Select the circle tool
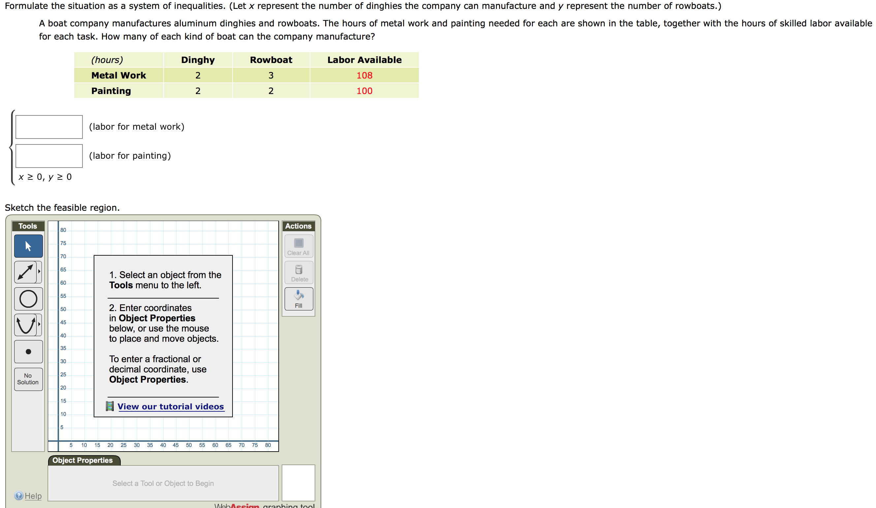 28,299
